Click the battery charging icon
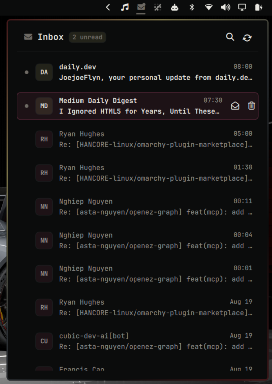This screenshot has width=272, height=384. pyautogui.click(x=259, y=7)
